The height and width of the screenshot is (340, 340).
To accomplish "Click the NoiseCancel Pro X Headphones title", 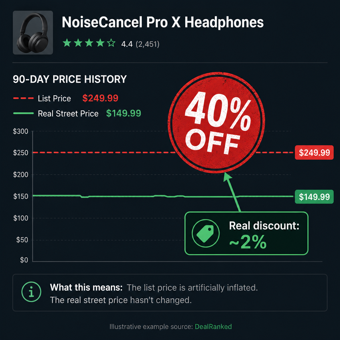I will [x=163, y=22].
